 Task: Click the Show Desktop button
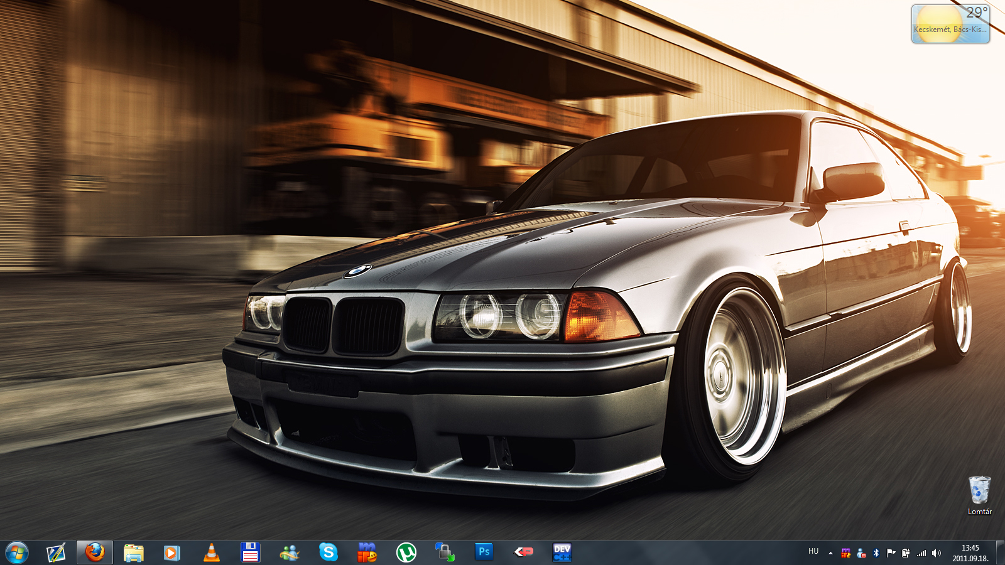coord(1000,552)
